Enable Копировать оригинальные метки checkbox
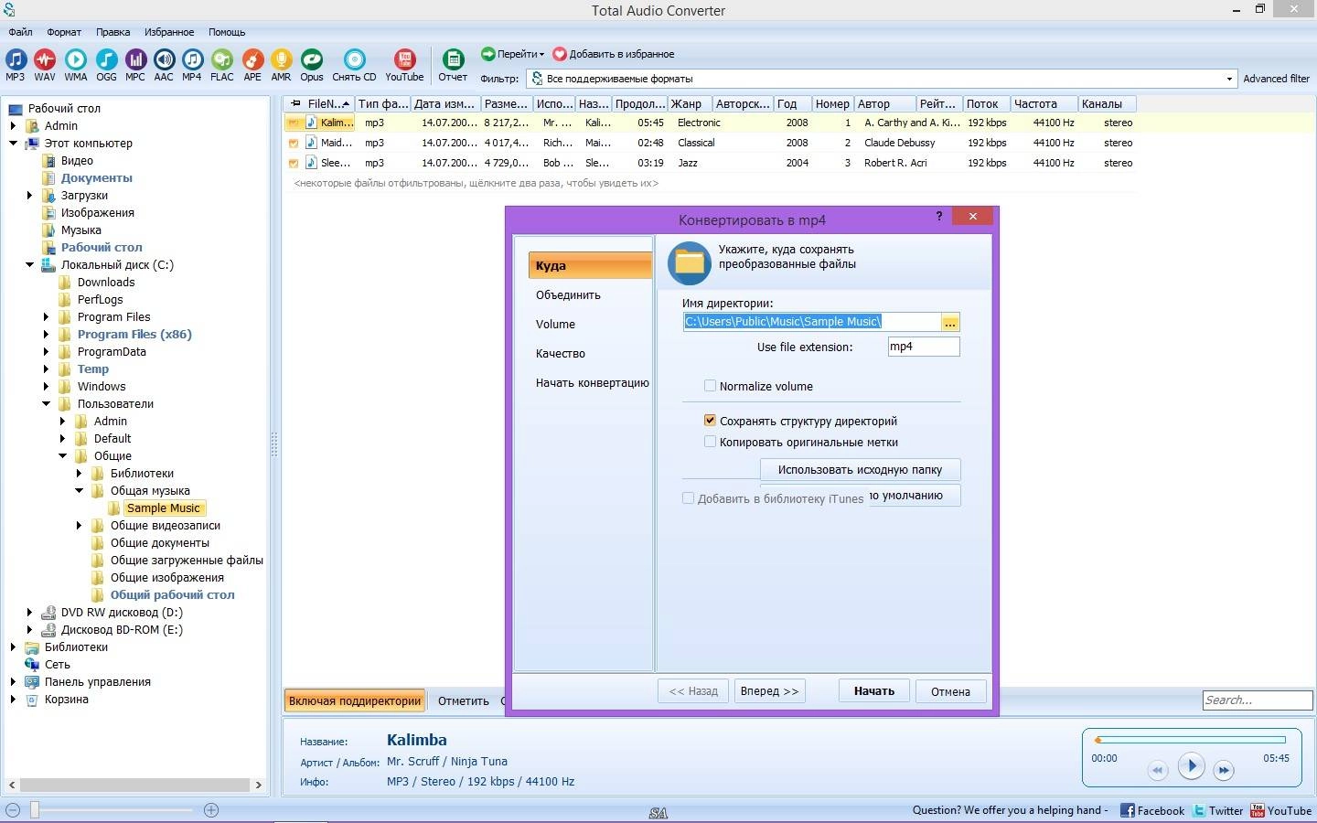Image resolution: width=1317 pixels, height=823 pixels. tap(710, 442)
